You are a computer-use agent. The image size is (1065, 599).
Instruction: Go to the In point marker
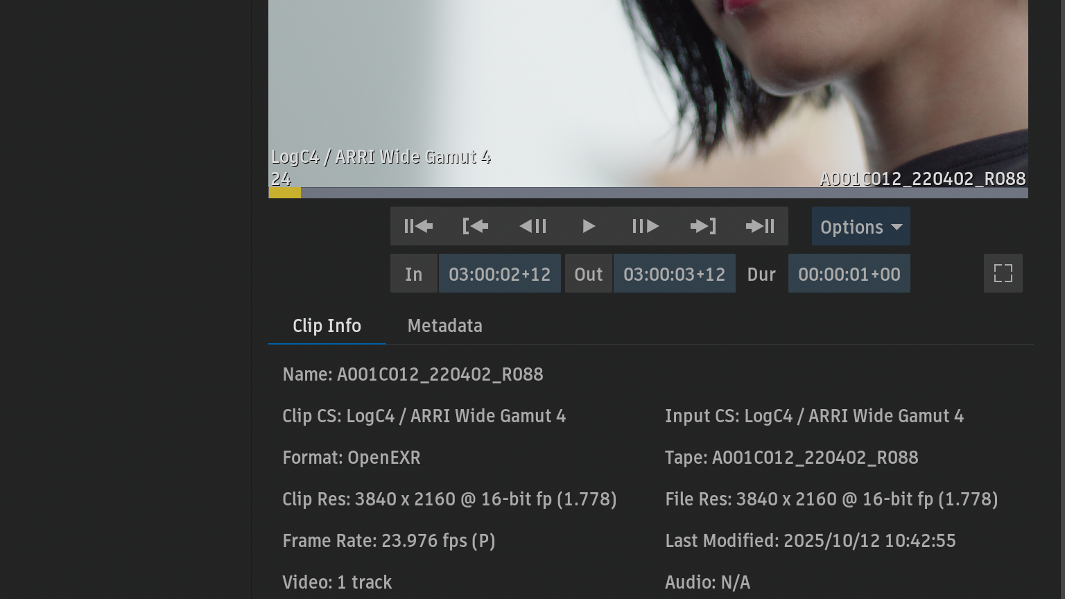(476, 226)
